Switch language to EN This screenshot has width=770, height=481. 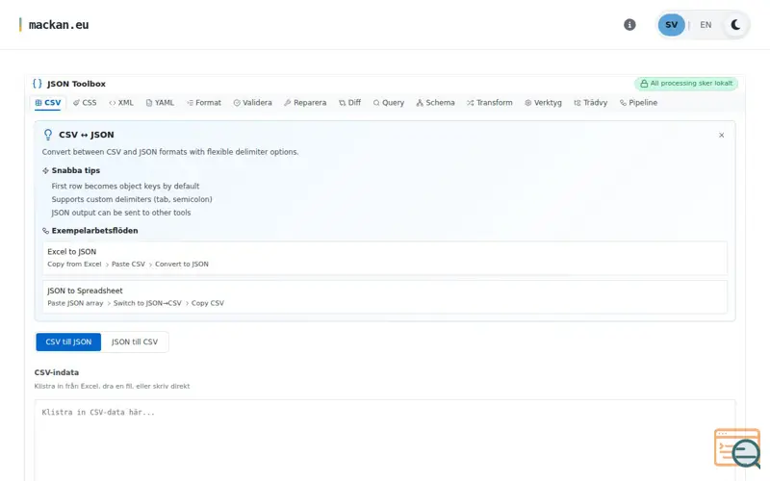click(706, 25)
